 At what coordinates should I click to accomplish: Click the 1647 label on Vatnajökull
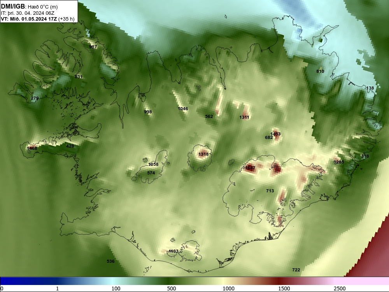coord(250,168)
